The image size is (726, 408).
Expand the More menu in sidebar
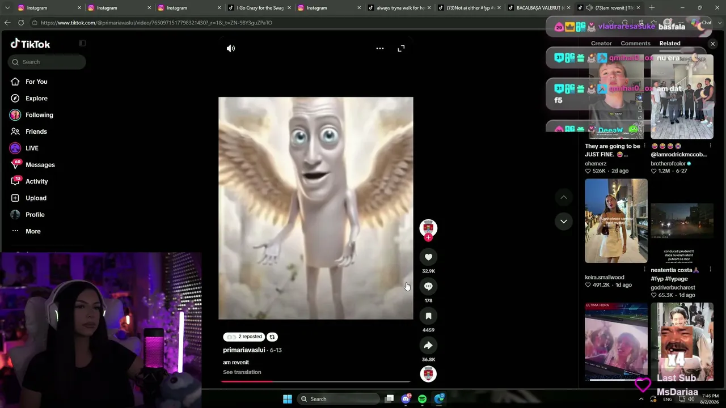pyautogui.click(x=33, y=231)
